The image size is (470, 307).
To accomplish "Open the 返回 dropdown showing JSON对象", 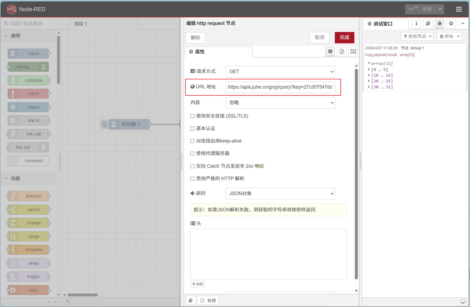I will coord(280,193).
